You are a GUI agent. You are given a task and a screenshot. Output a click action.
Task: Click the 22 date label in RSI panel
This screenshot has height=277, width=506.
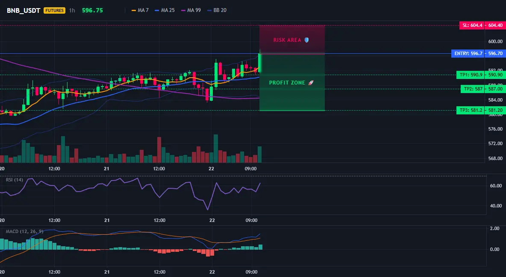click(x=212, y=220)
